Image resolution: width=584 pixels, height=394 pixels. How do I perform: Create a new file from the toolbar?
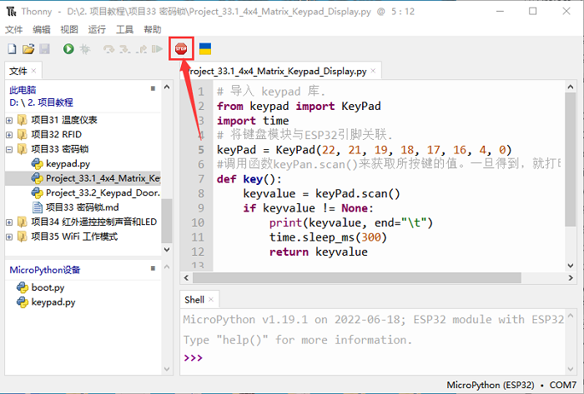click(12, 50)
